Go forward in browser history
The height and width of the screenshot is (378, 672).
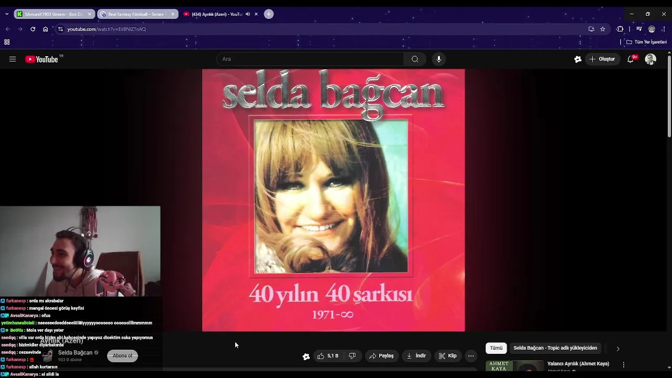coord(20,29)
